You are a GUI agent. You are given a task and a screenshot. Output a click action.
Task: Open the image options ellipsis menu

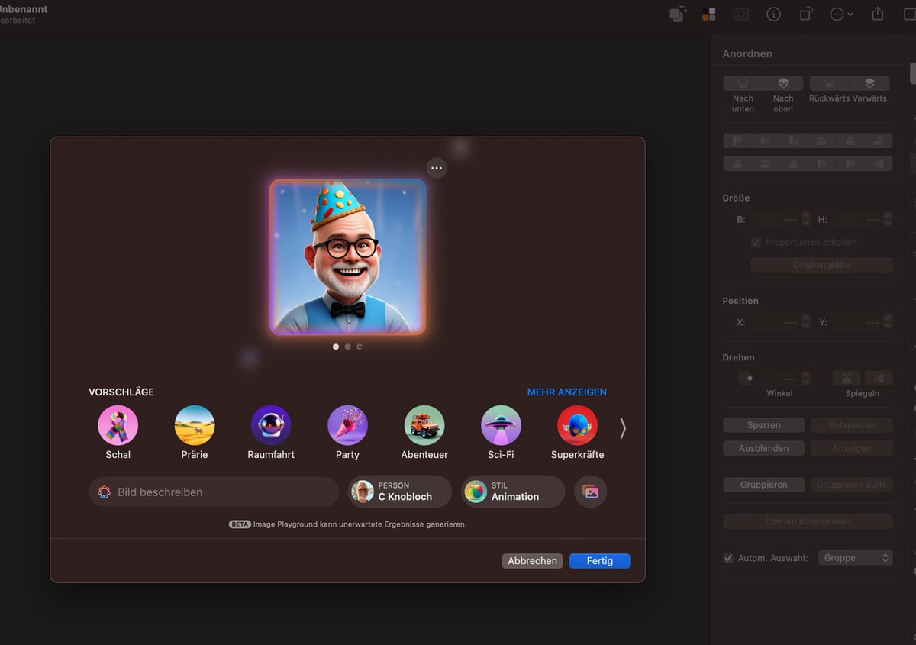437,168
